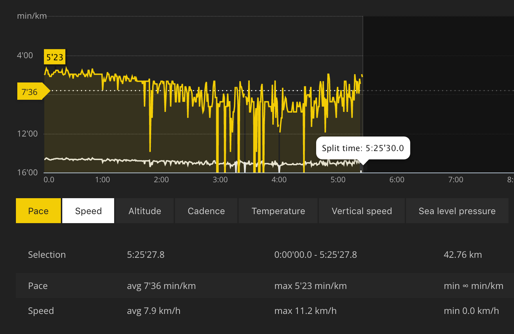Open the Altitude graph tab

point(145,211)
